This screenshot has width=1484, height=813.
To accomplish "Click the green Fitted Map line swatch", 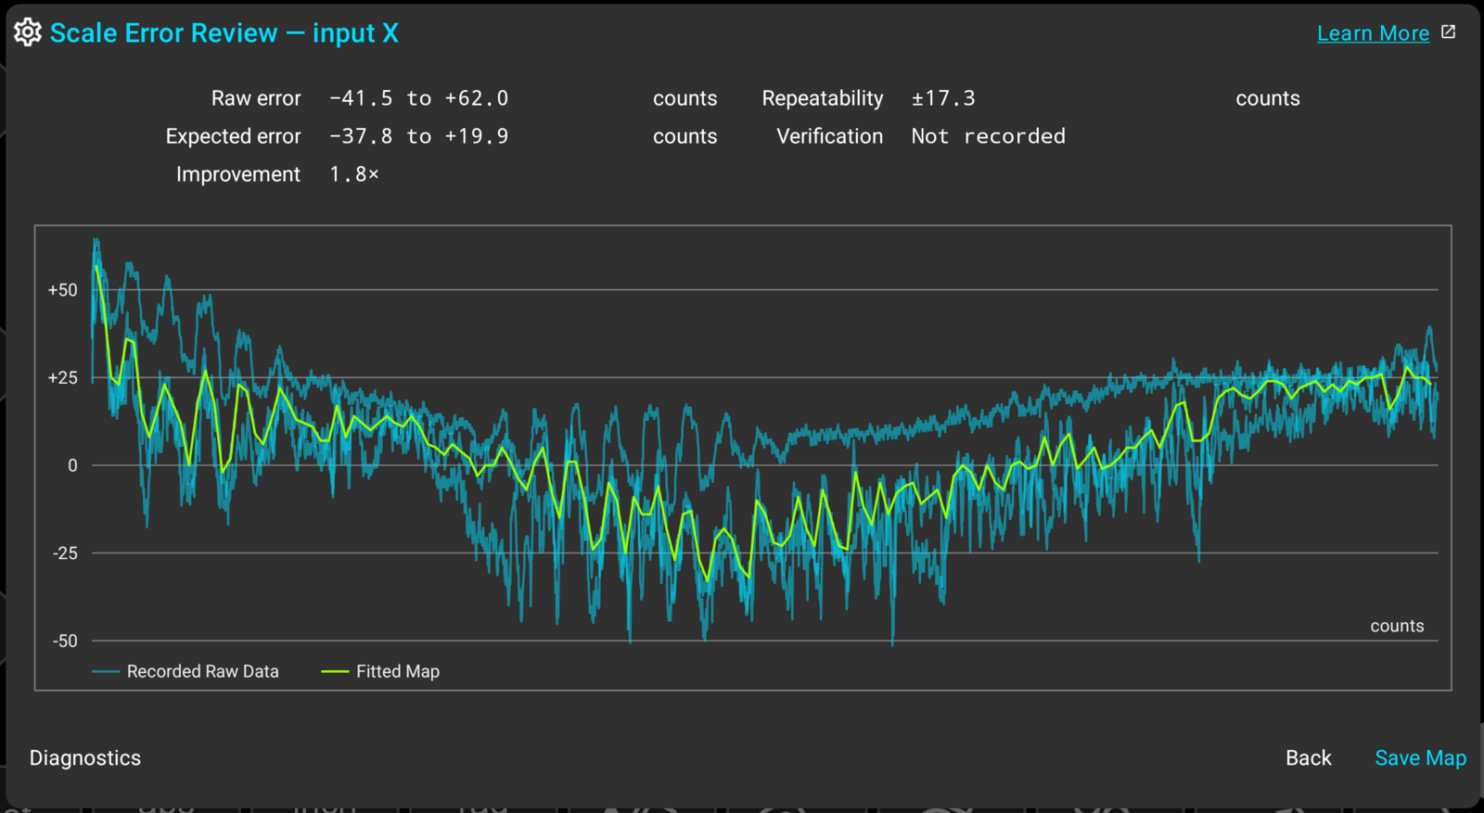I will (335, 671).
